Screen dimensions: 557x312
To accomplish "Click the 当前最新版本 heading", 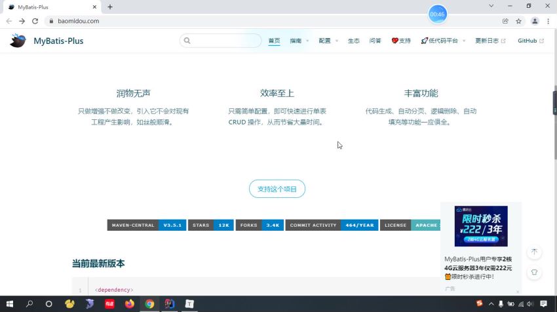I will click(98, 263).
